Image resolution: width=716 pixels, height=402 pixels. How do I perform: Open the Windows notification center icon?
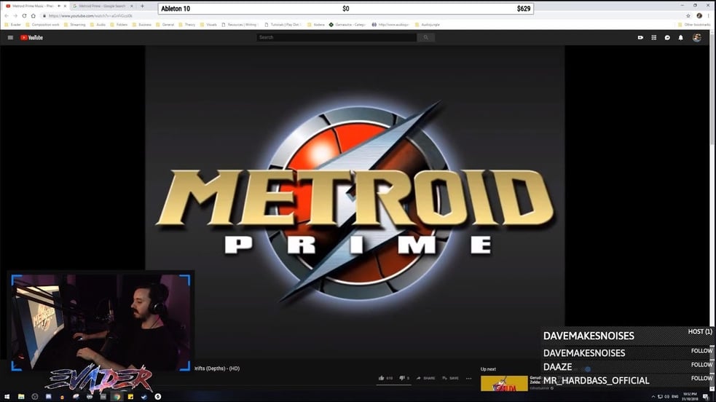706,396
